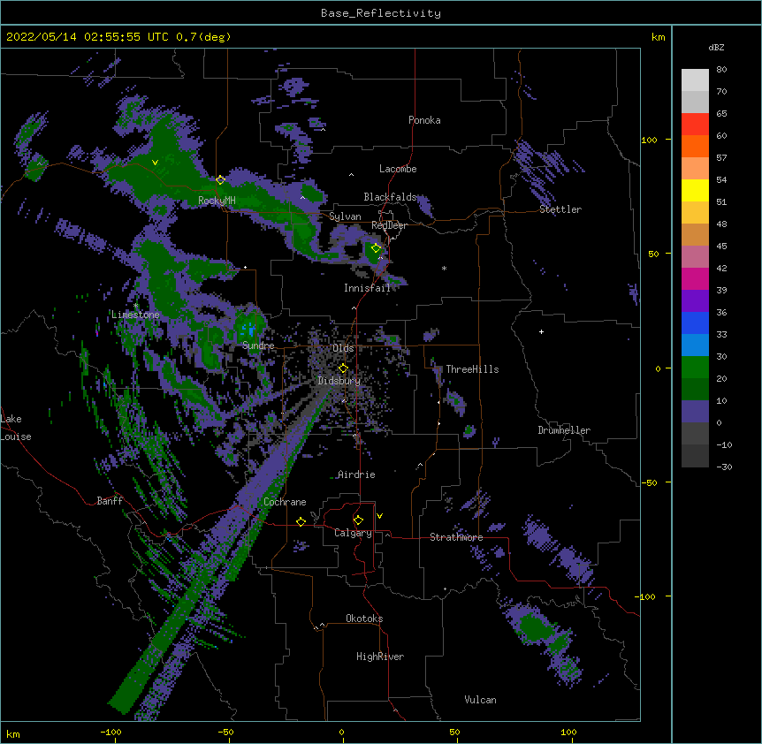Screen dimensions: 762x744
Task: Click the asterisk marker above Limestone label
Action: [135, 306]
